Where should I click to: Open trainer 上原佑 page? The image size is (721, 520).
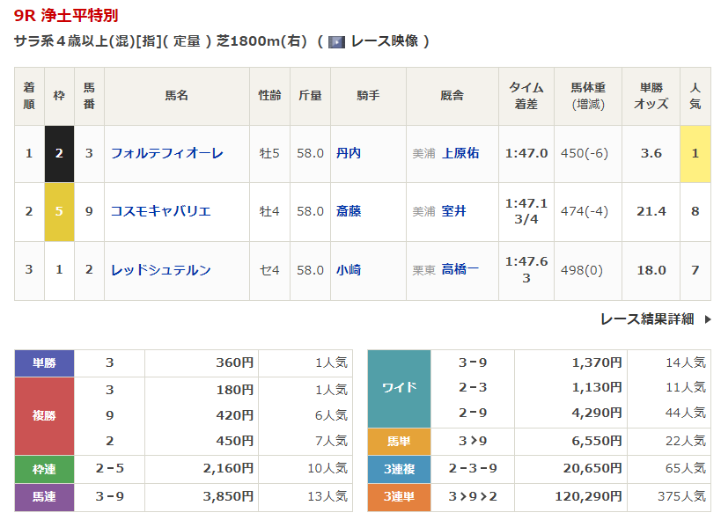tap(460, 153)
